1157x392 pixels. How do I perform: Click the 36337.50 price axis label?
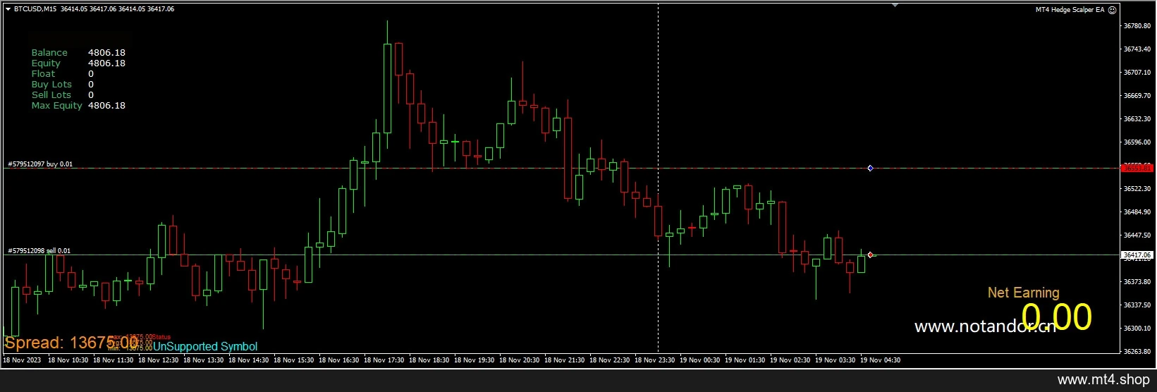pos(1137,305)
